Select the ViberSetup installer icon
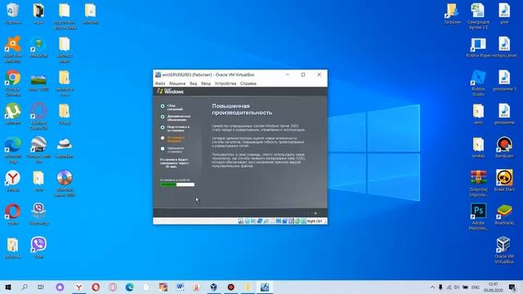Screen dimensions: 523x294 (x=38, y=215)
